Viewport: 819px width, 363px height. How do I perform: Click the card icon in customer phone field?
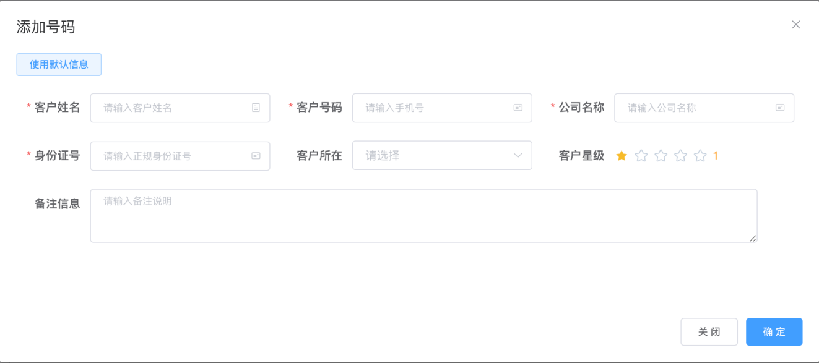(x=518, y=108)
